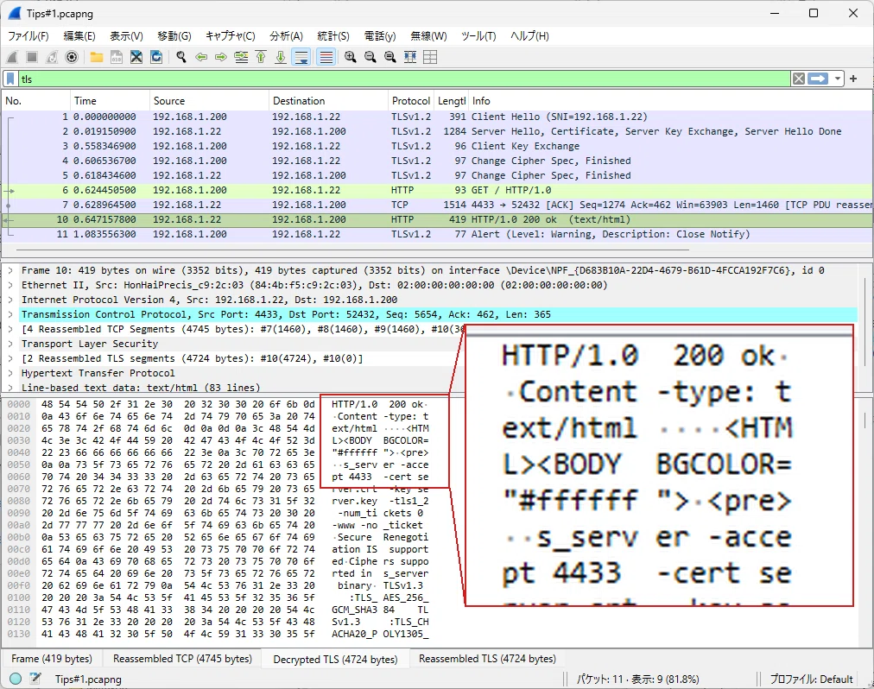Go back in packet history
The width and height of the screenshot is (874, 689).
pos(201,57)
